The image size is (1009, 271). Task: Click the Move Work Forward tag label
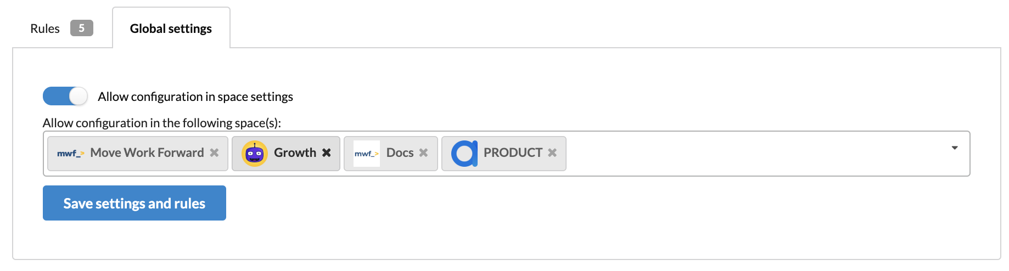click(x=147, y=153)
